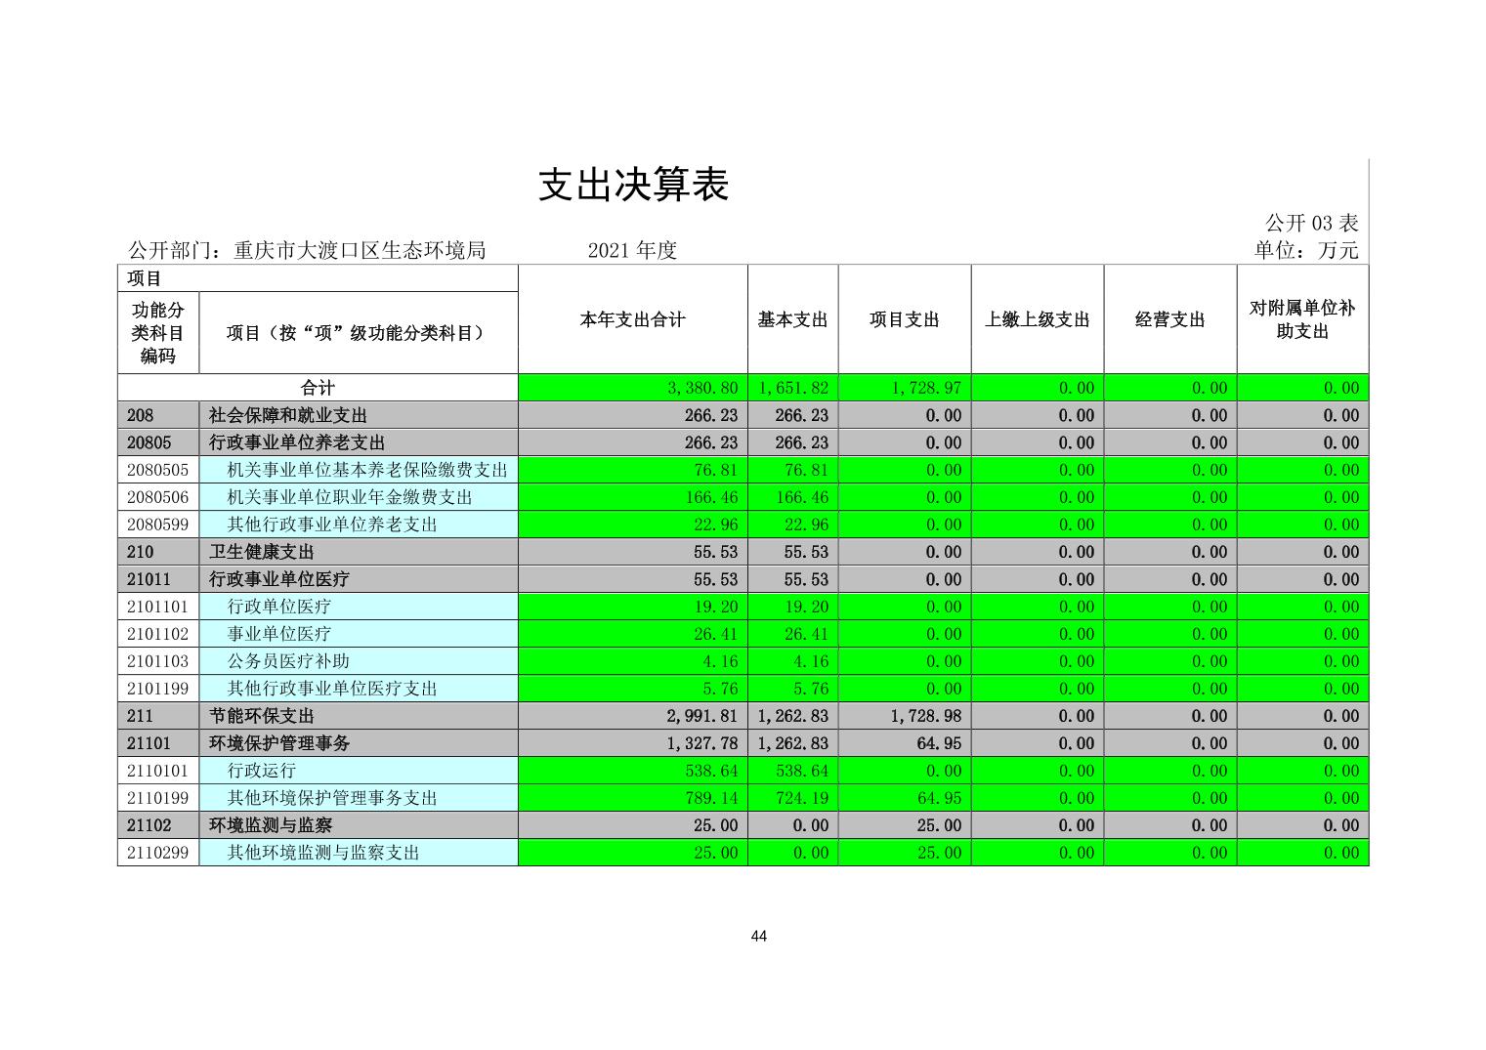The image size is (1486, 1050).
Task: Click the 行政运行 row label
Action: click(261, 771)
